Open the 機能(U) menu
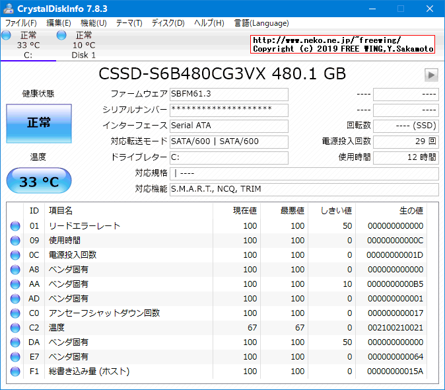The height and width of the screenshot is (390, 445). tap(93, 23)
